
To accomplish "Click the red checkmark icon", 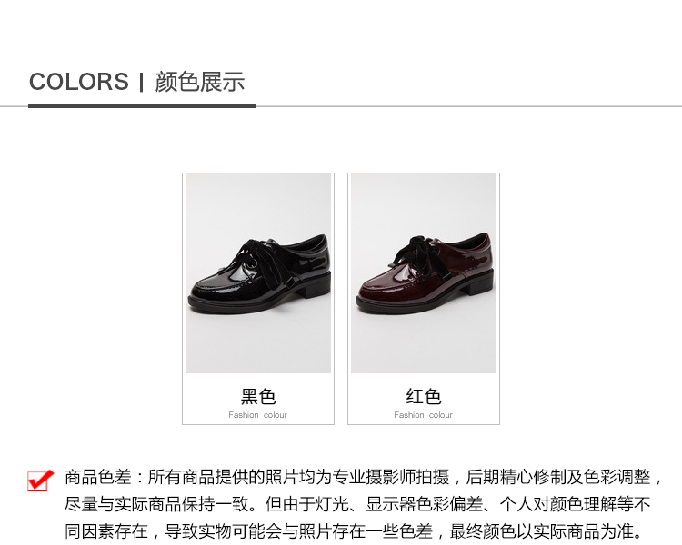I will tap(40, 480).
